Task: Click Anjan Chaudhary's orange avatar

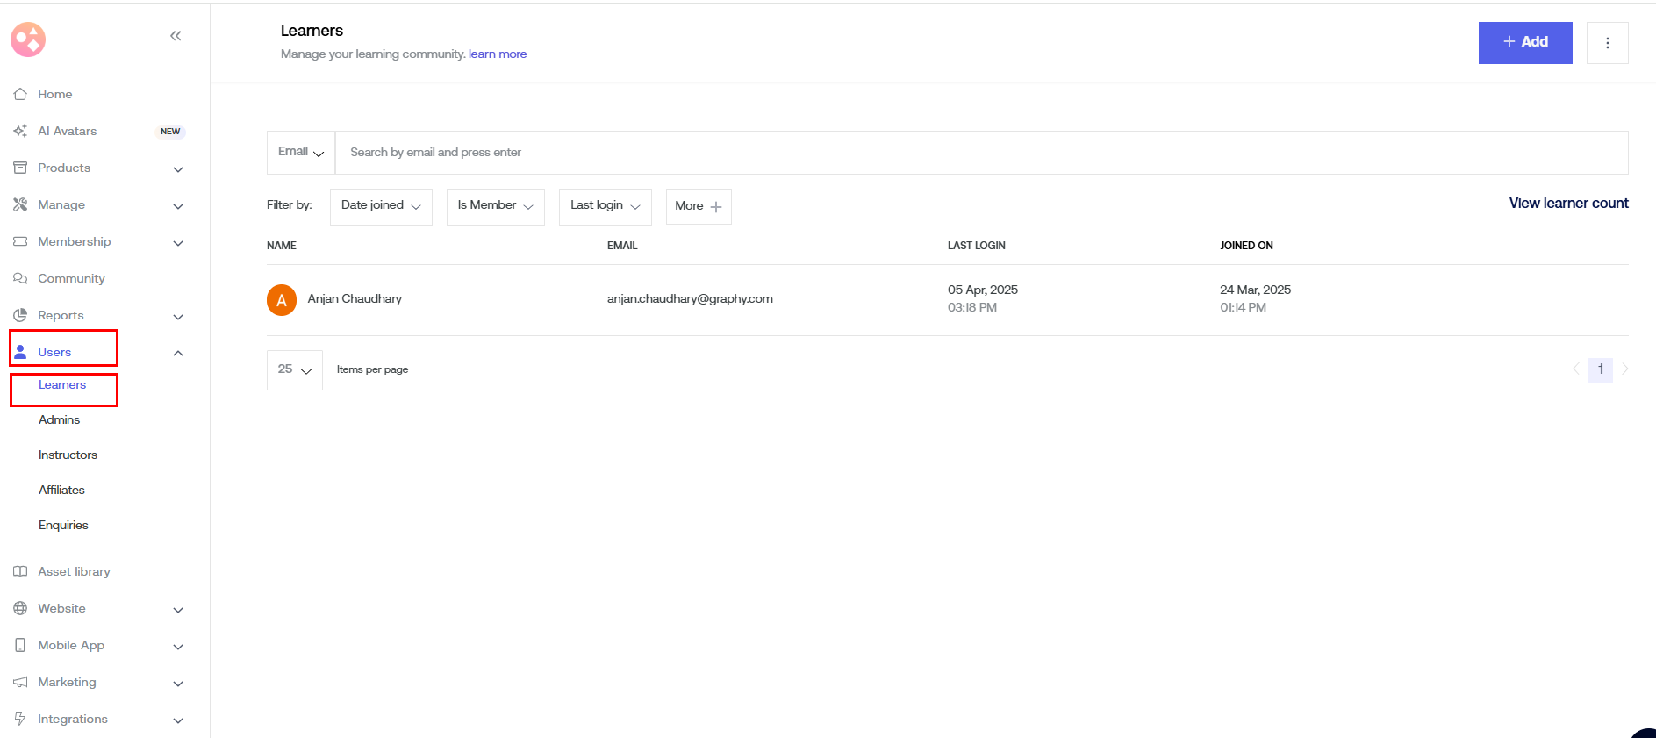Action: (x=282, y=299)
